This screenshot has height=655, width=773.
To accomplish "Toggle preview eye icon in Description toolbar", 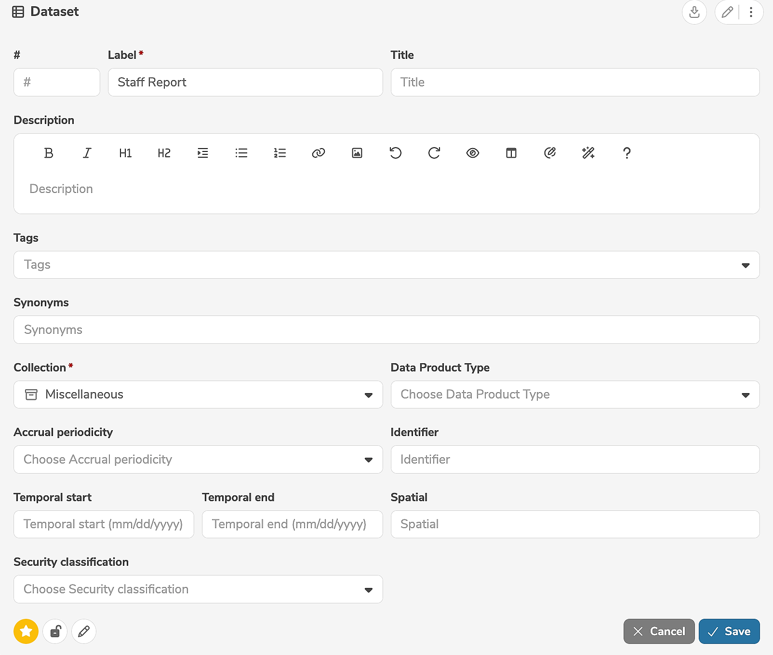I will pyautogui.click(x=472, y=153).
